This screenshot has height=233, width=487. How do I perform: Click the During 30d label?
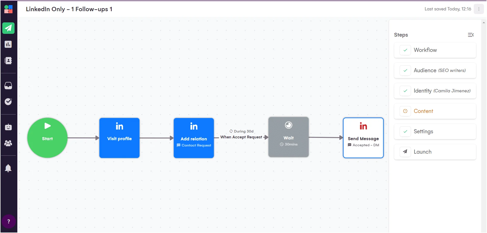point(241,131)
